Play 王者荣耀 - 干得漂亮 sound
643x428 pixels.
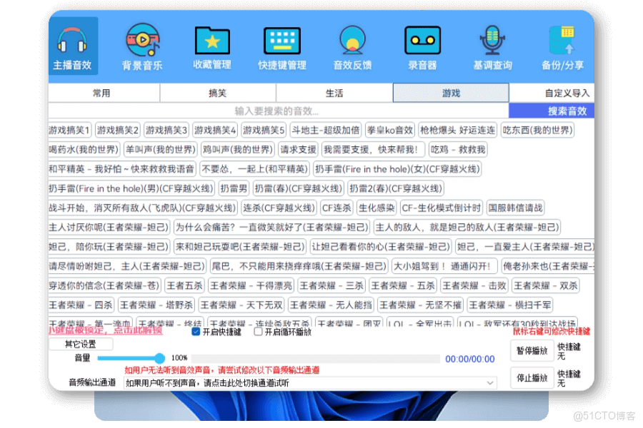tap(251, 285)
